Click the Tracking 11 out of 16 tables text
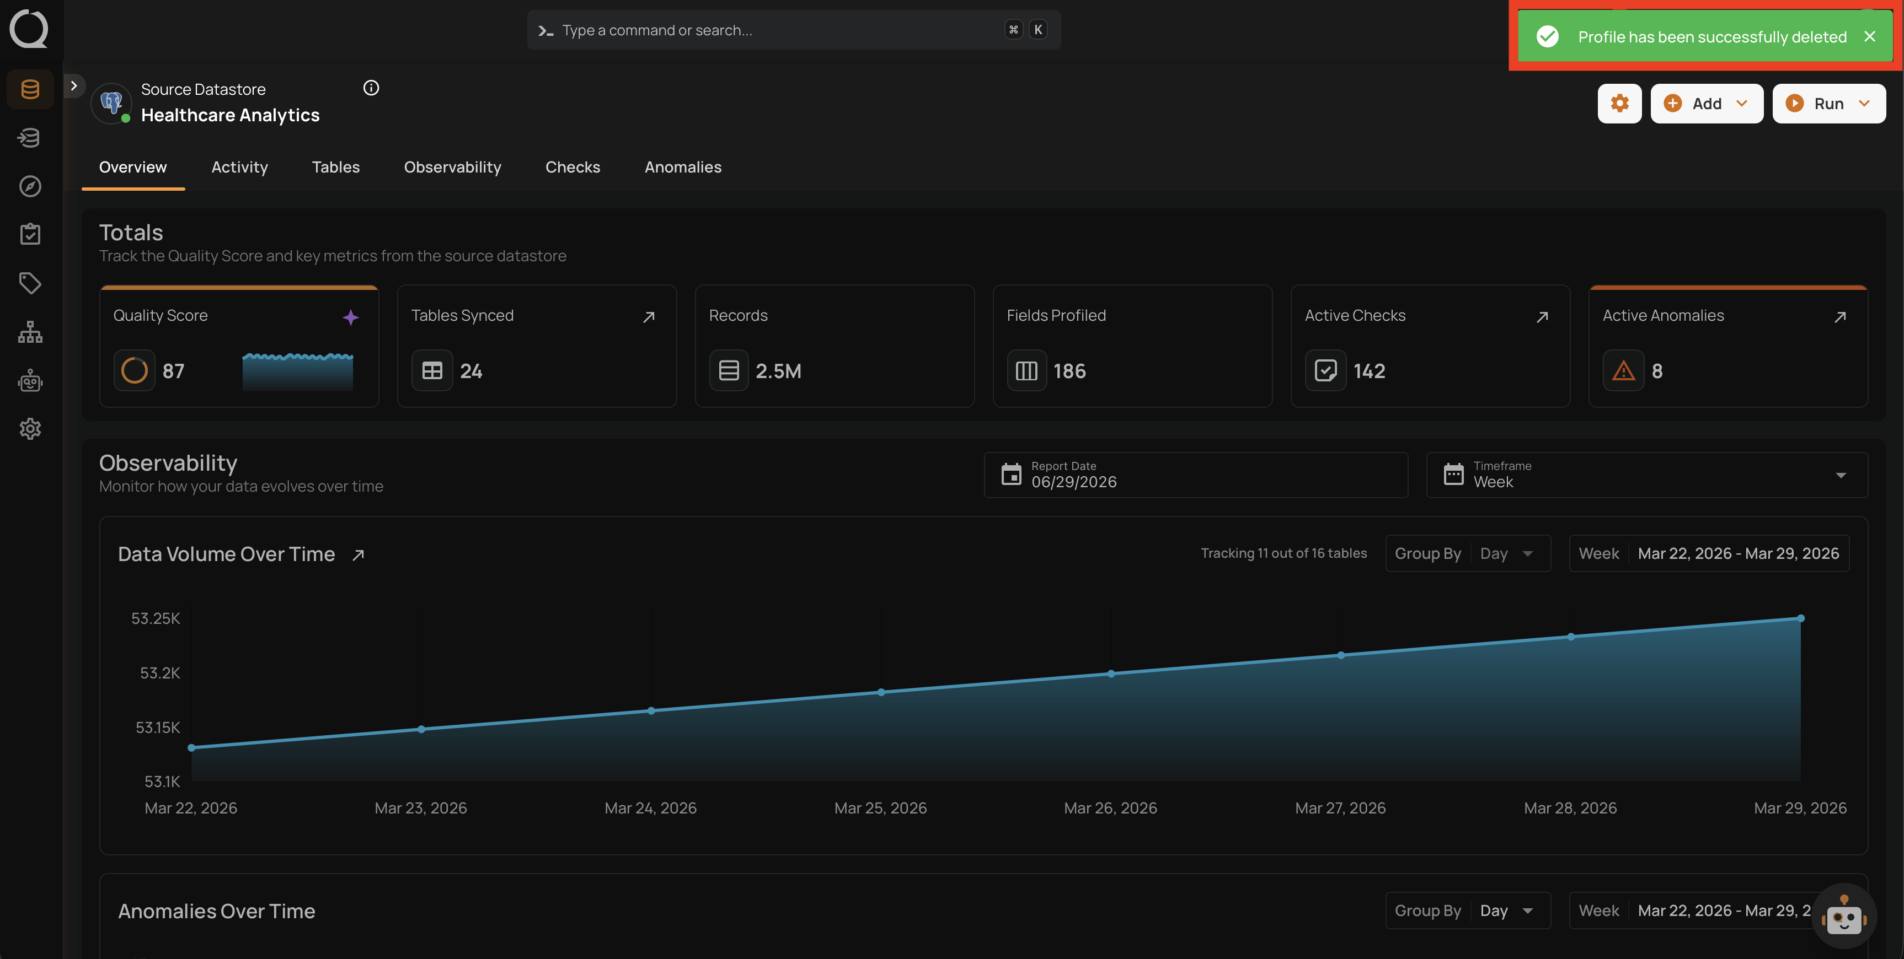The image size is (1904, 959). click(x=1284, y=553)
